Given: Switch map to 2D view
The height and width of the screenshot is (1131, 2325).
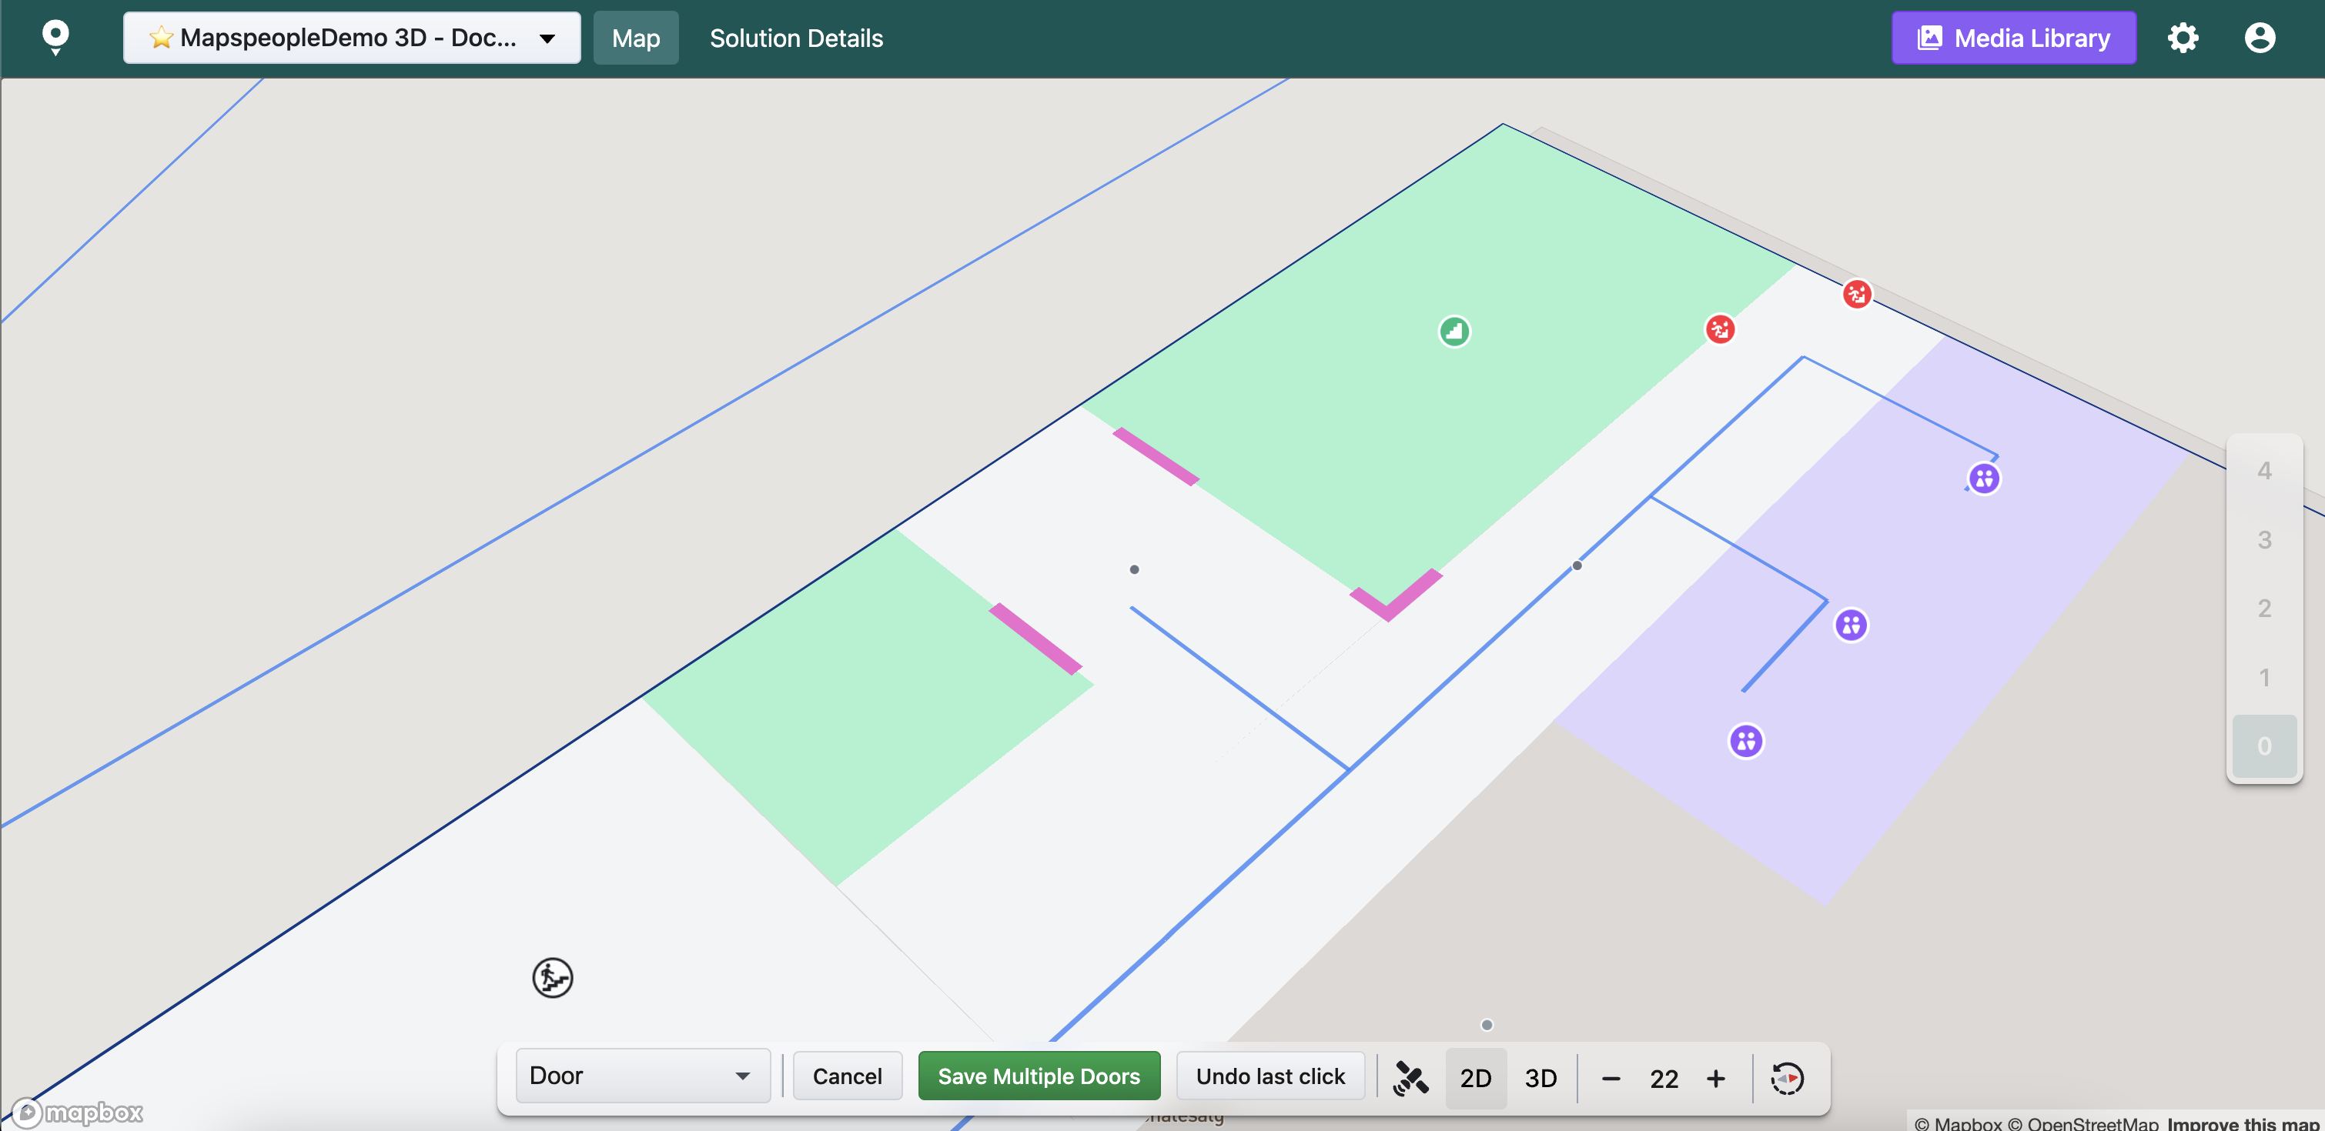Looking at the screenshot, I should tap(1475, 1078).
